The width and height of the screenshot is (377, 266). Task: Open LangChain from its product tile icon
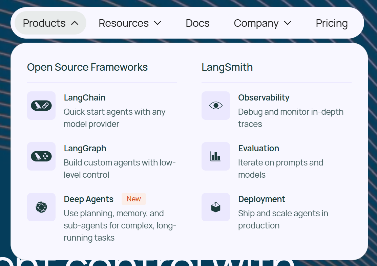(x=41, y=106)
